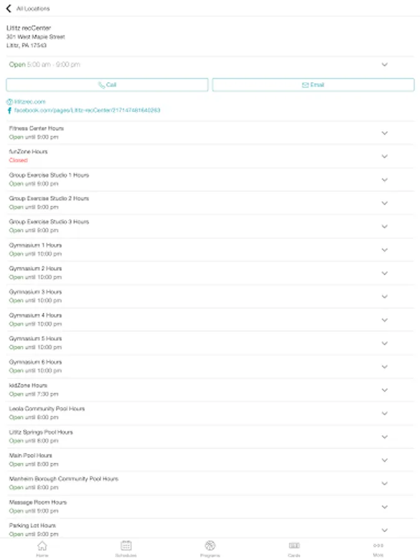Expand Gymnasium 4 Hours chevron
Viewport: 420px width, 560px height.
(385, 320)
